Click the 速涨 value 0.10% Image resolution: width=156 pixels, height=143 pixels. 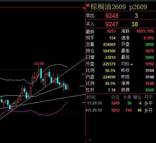[x=149, y=38]
